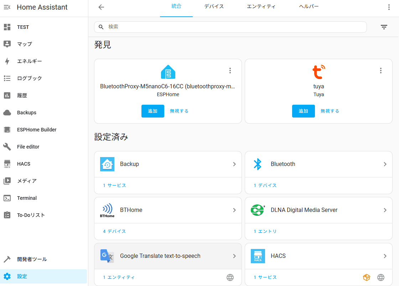Viewport: 399px width, 286px height.
Task: Click the To-Doリスト clipboard icon
Action: pyautogui.click(x=7, y=215)
